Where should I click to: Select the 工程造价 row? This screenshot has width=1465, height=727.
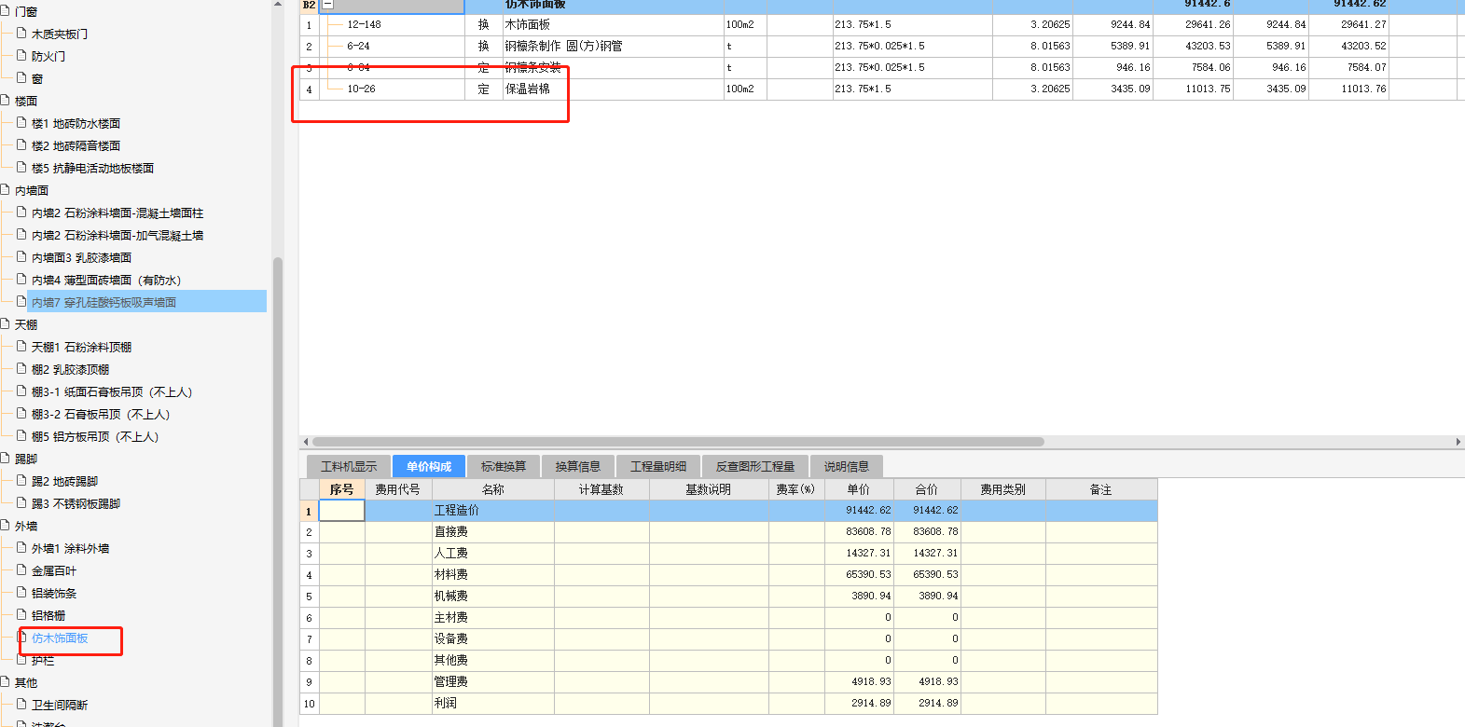(728, 511)
